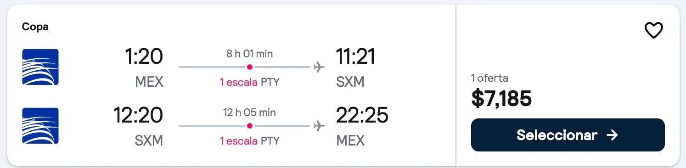Screen dimensions: 686x168
Task: Open outbound '1 escala PTY' details
Action: coord(249,83)
